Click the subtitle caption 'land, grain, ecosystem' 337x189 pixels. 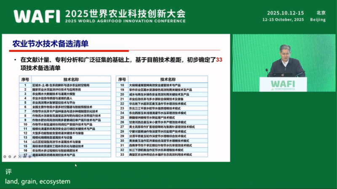[37, 181]
